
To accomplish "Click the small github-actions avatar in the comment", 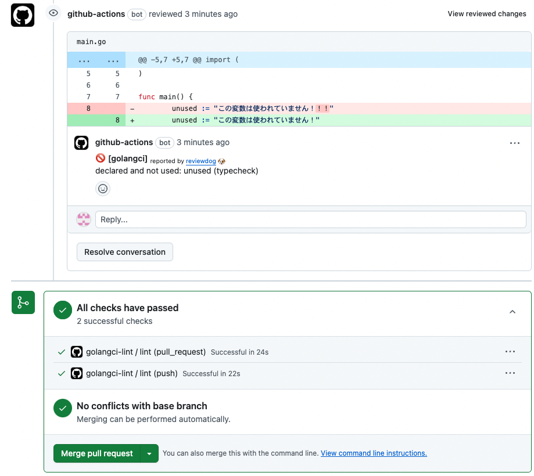I will click(x=81, y=143).
